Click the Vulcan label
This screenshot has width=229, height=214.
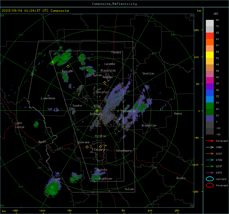pos(129,189)
